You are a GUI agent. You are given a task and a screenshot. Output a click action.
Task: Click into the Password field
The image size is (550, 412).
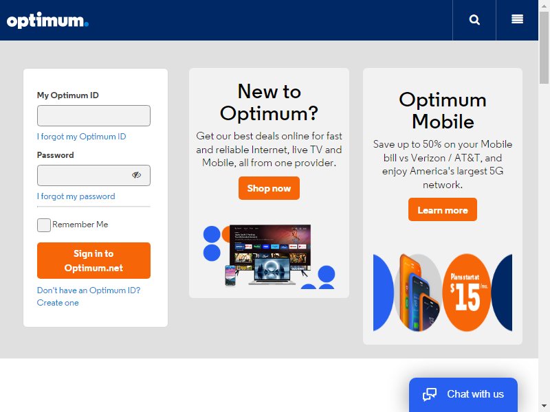click(93, 175)
